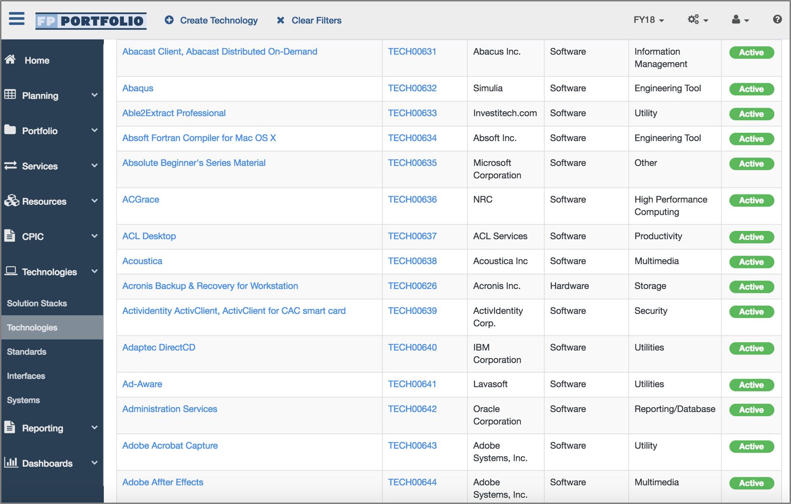The height and width of the screenshot is (504, 791).
Task: Click the Reporting file icon
Action: [10, 427]
